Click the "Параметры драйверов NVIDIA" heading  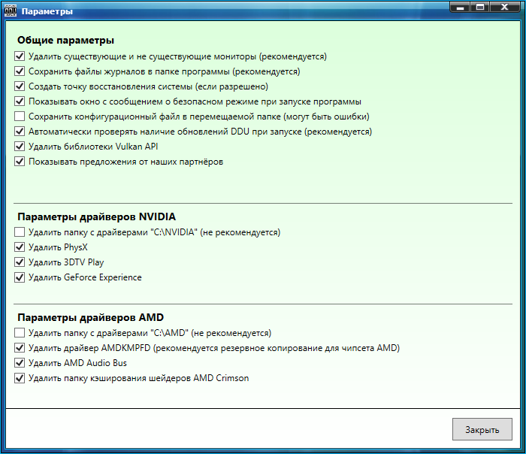[97, 216]
